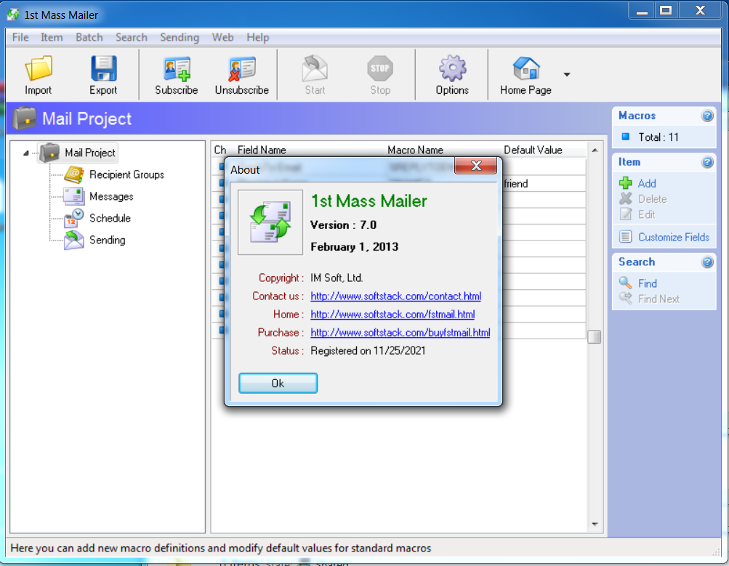Click the Import folder icon

[39, 69]
